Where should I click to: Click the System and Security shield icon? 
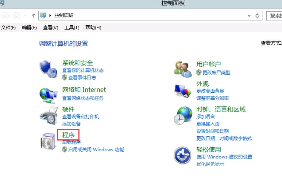click(x=48, y=69)
